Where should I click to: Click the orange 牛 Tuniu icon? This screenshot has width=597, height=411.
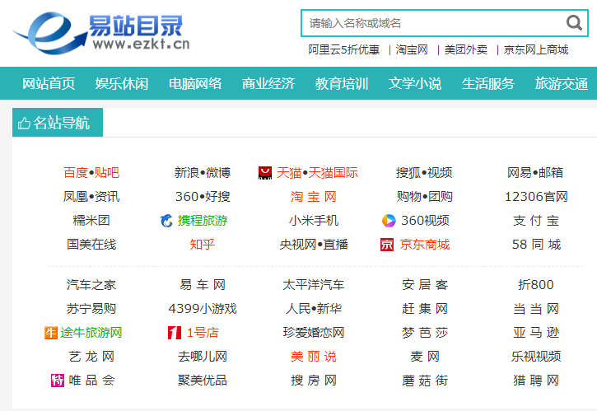tap(50, 333)
